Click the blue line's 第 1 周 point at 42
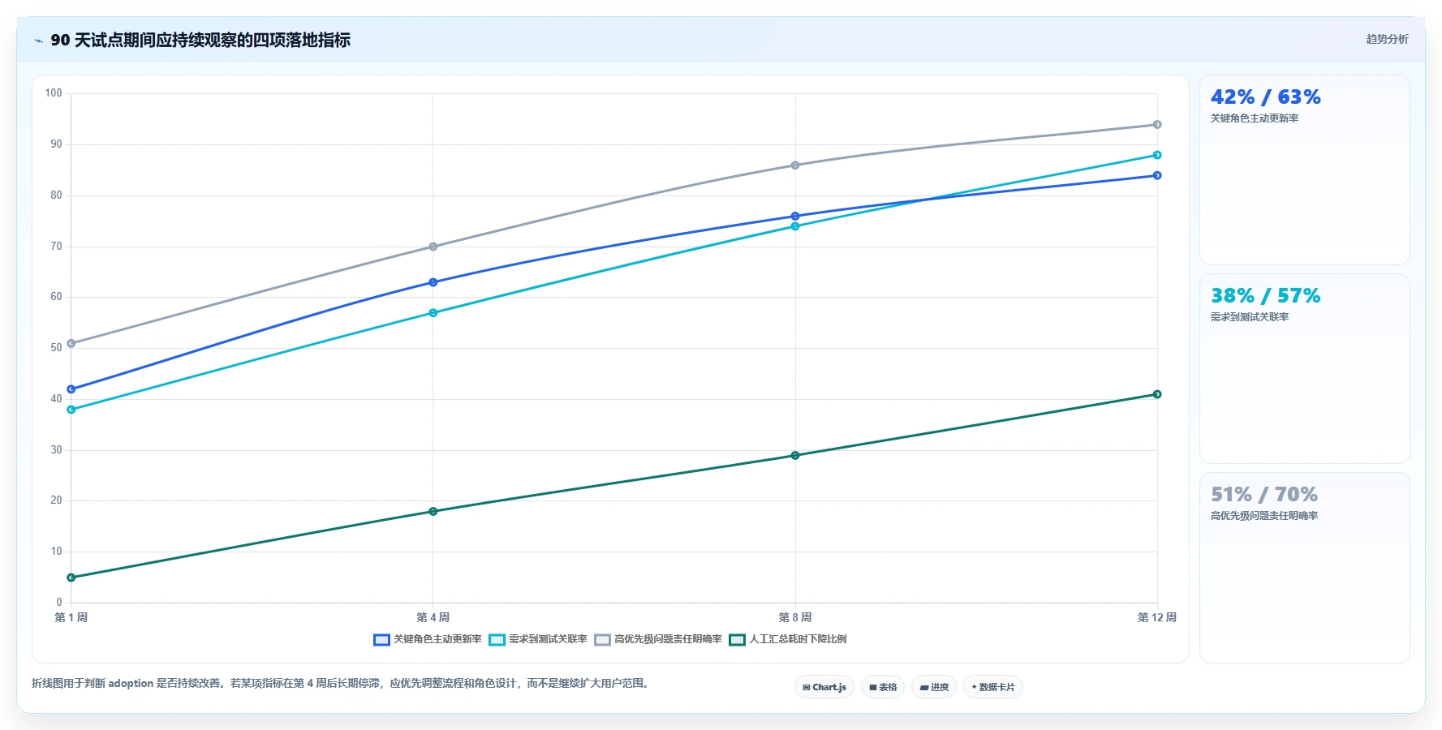 (x=71, y=389)
